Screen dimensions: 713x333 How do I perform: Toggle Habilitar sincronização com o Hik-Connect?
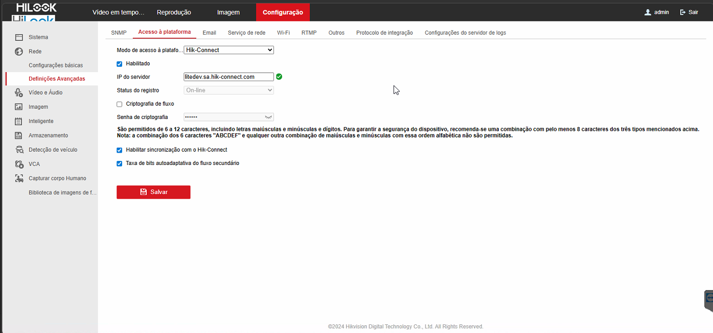click(120, 150)
